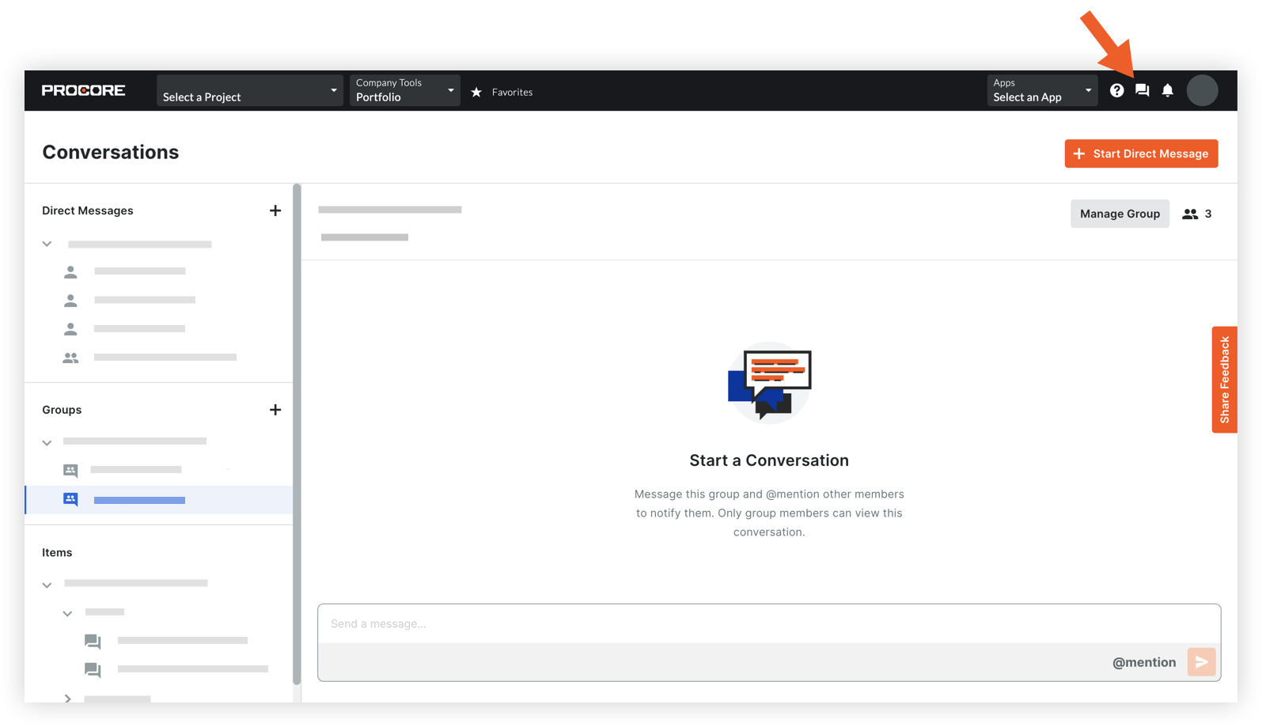This screenshot has height=727, width=1262.
Task: Open the Select a Project dropdown
Action: [x=249, y=91]
